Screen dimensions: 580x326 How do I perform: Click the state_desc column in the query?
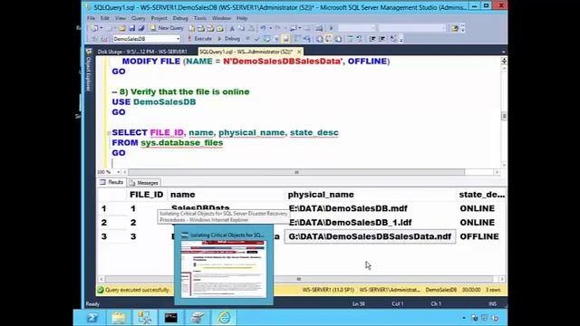pyautogui.click(x=314, y=133)
